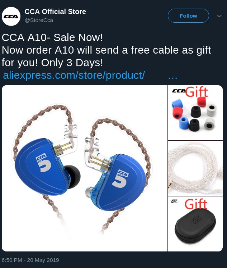Screen dimensions: 227x268
Task: Click the truncated link ellipsis
Action: tap(172, 77)
